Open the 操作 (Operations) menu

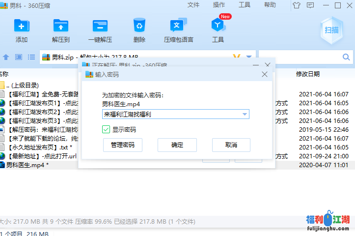(219, 5)
